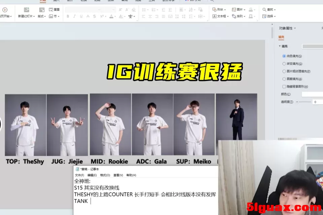Image resolution: width=323 pixels, height=215 pixels.
Task: Increase the font size
Action: 120,10
